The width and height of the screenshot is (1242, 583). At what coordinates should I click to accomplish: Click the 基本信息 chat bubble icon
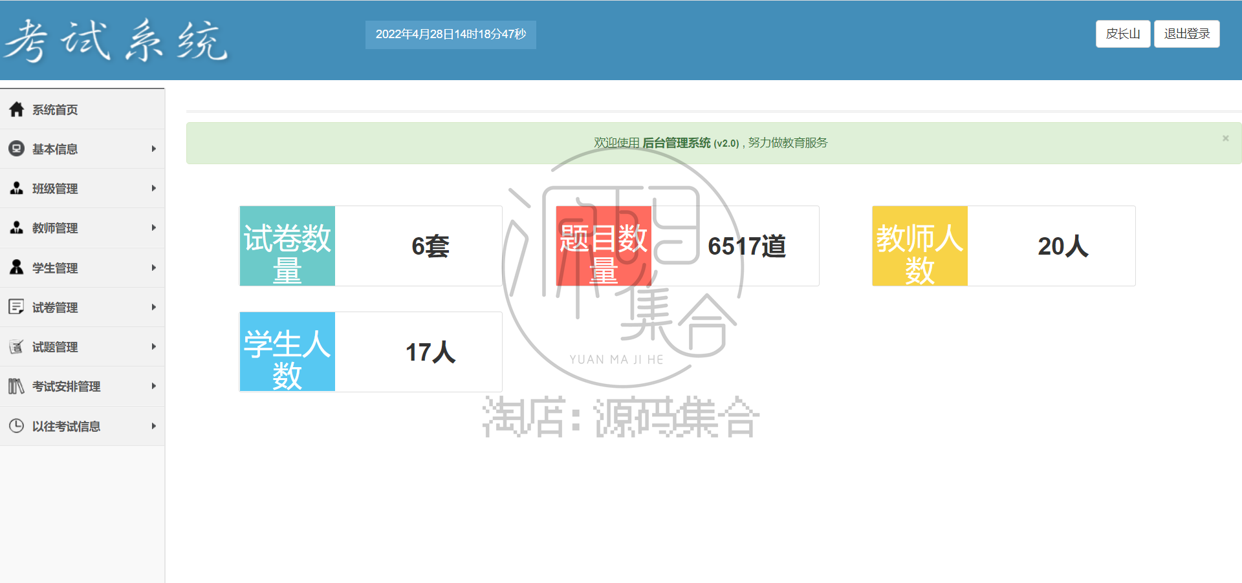(17, 149)
